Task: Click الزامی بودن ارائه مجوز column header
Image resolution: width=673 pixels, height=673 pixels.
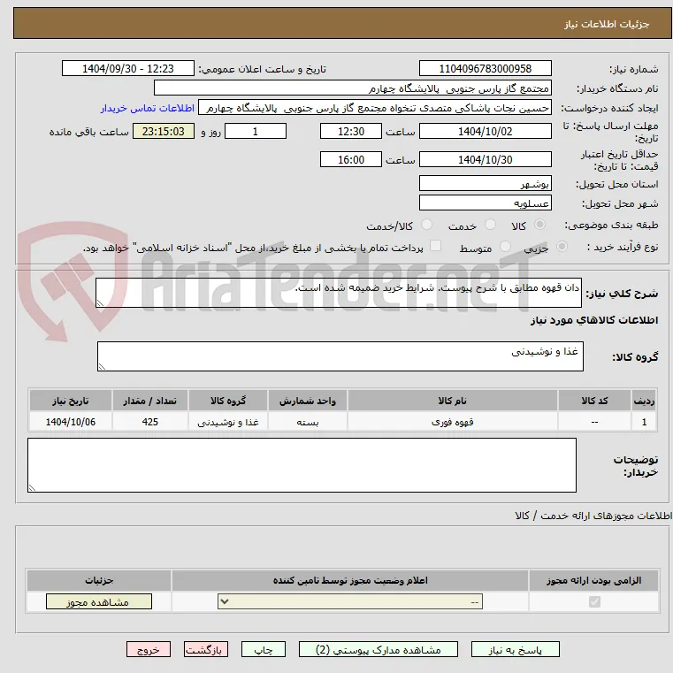Action: click(x=594, y=580)
